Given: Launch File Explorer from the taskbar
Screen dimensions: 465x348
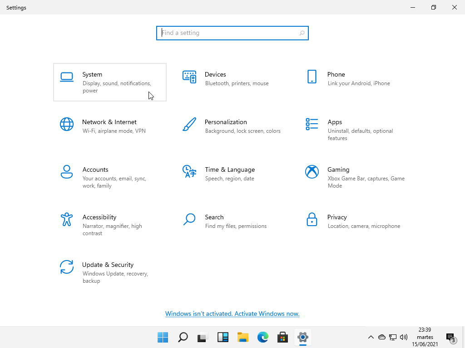Looking at the screenshot, I should point(243,337).
